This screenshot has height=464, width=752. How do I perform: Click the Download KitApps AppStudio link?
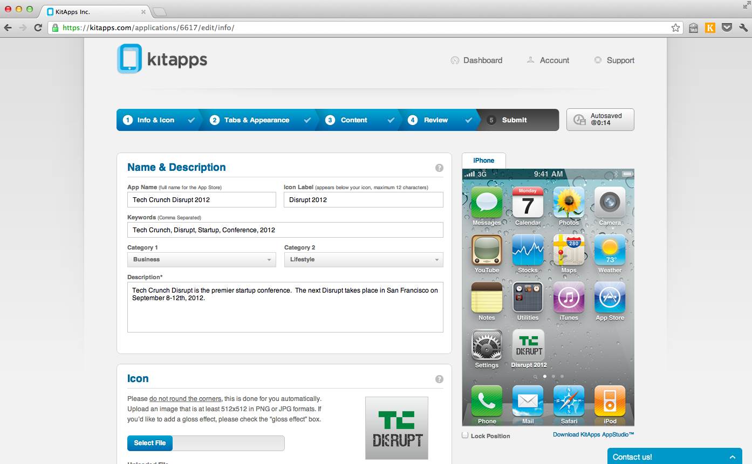point(593,434)
